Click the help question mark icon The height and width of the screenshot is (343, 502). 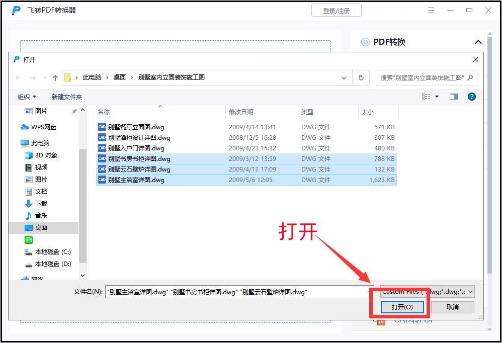pyautogui.click(x=471, y=96)
